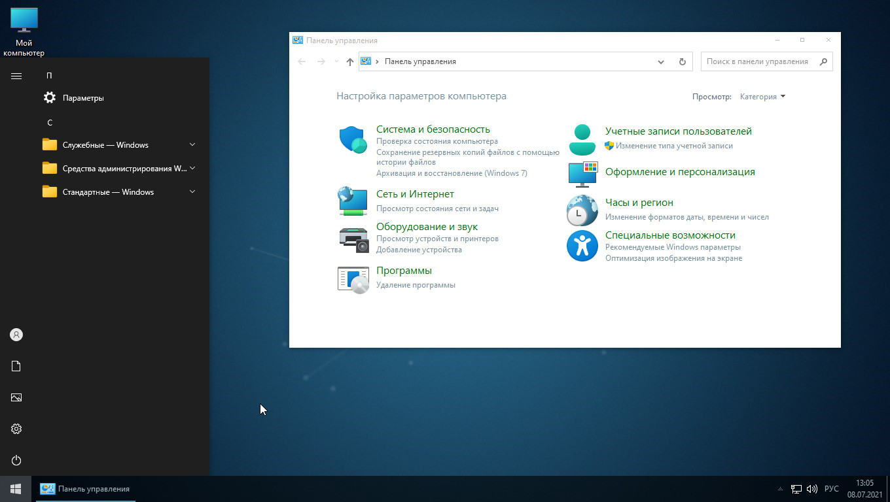Click the Добавление устройства link
The height and width of the screenshot is (502, 890).
(419, 250)
